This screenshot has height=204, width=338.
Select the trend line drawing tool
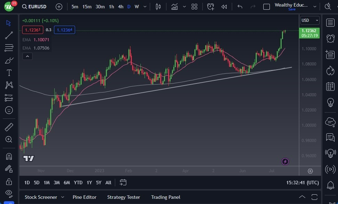click(x=9, y=35)
